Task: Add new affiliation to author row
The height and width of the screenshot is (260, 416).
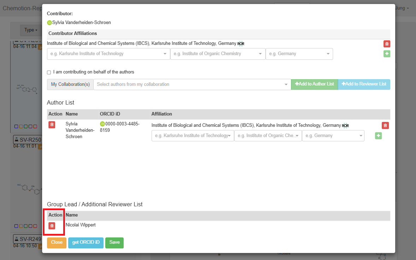Action: 378,136
